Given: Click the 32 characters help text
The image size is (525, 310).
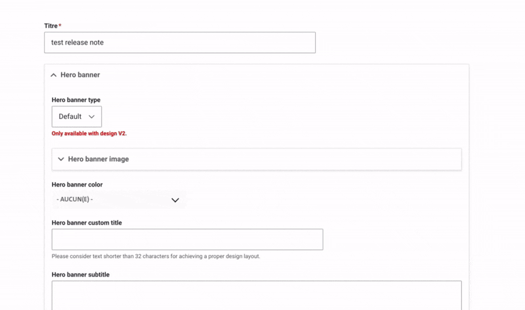Looking at the screenshot, I should (x=156, y=256).
